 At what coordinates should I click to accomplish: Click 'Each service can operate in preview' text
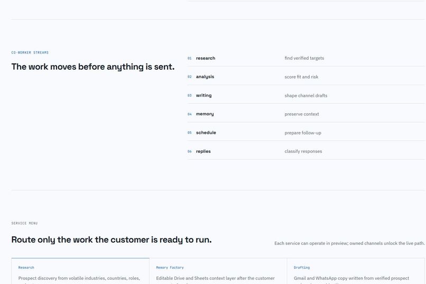[x=349, y=243]
